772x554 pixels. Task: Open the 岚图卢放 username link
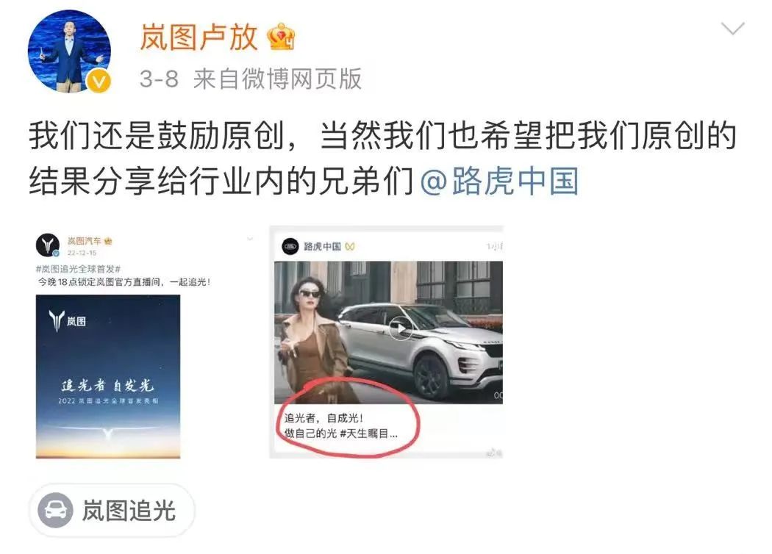coord(199,37)
